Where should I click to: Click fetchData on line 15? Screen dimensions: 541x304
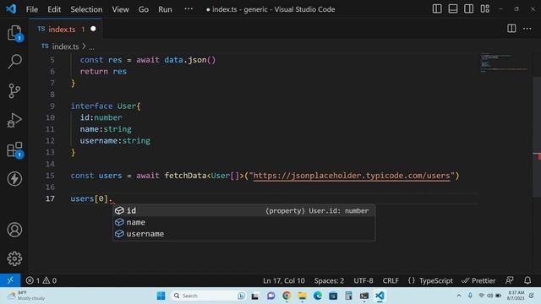pyautogui.click(x=185, y=176)
